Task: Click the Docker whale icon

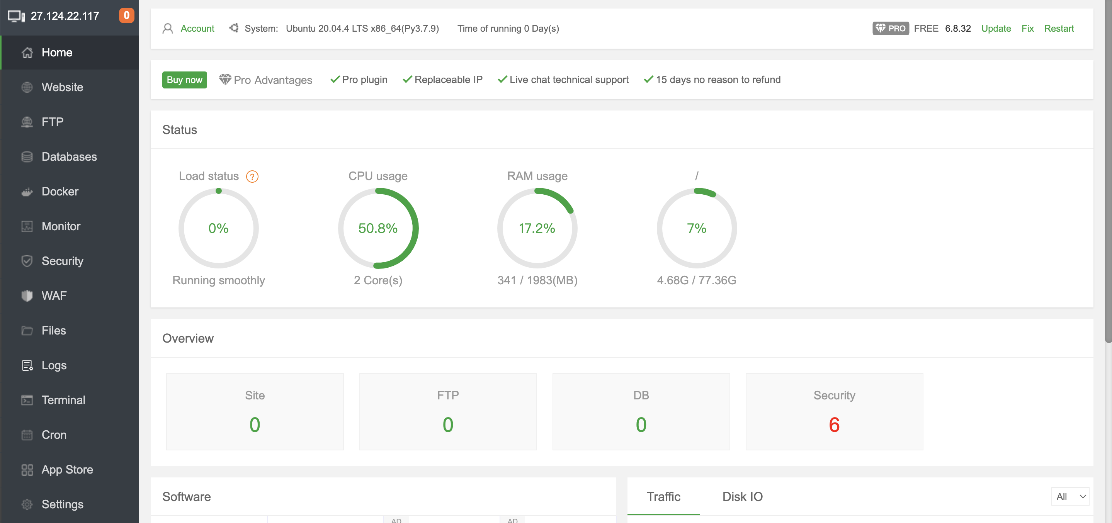Action: tap(27, 192)
